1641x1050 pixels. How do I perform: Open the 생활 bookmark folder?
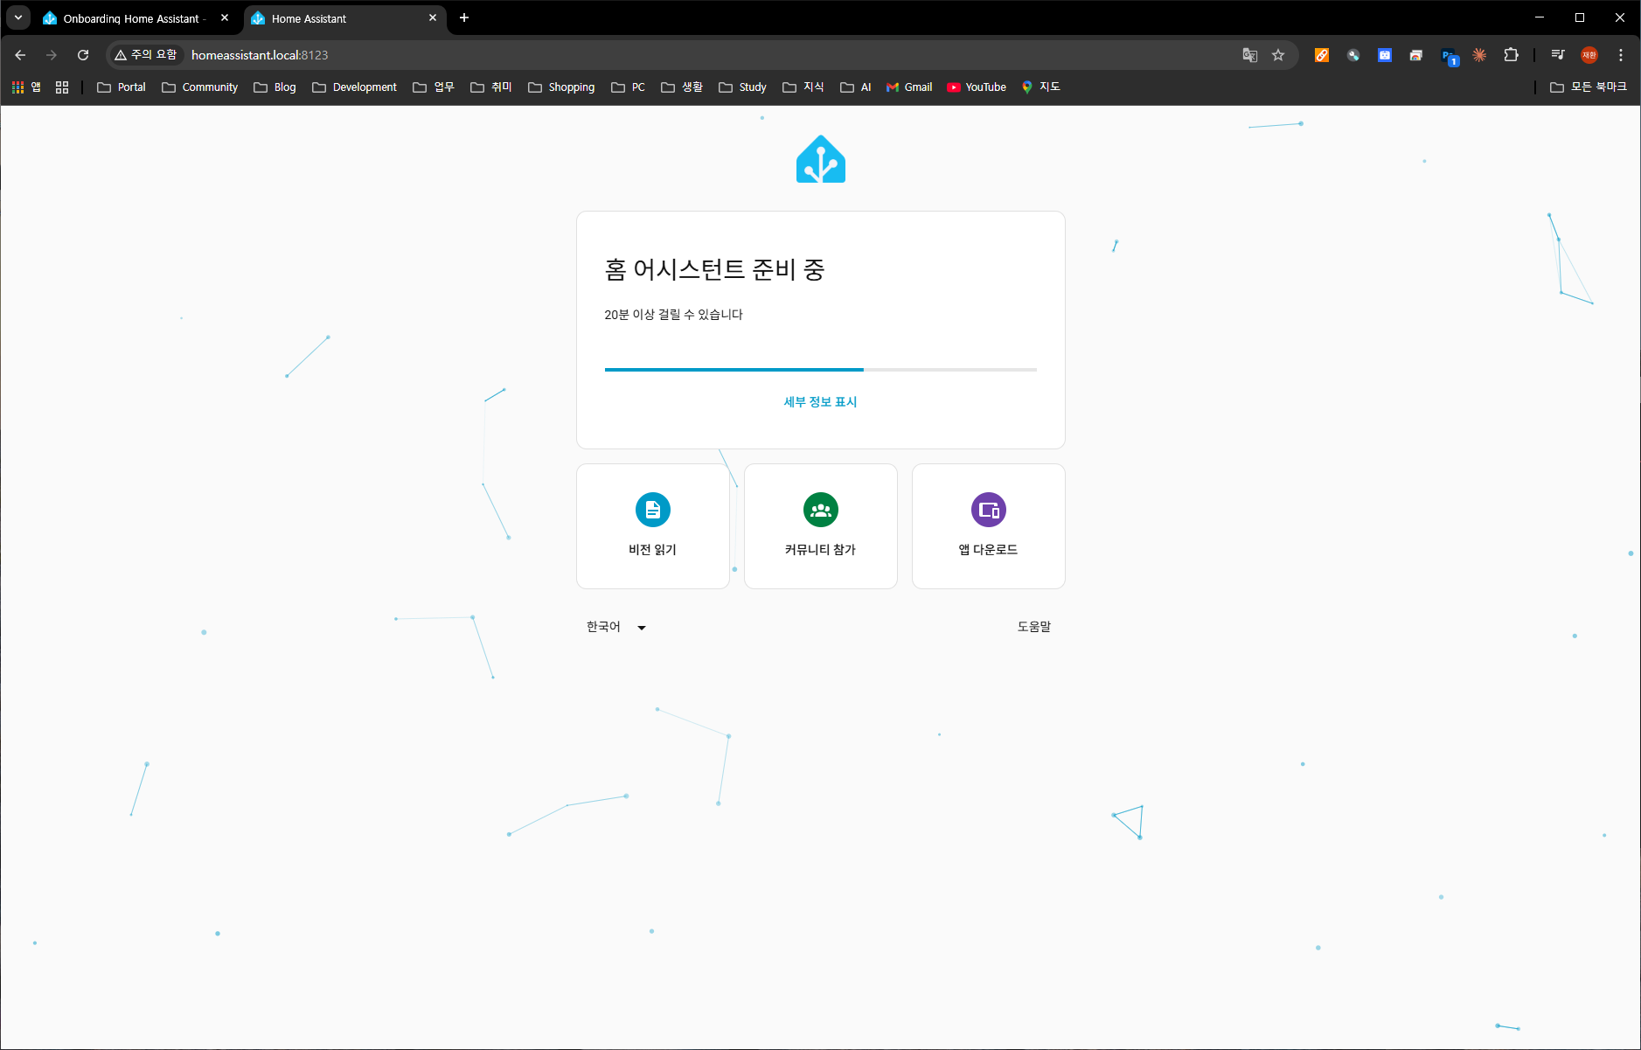click(683, 87)
